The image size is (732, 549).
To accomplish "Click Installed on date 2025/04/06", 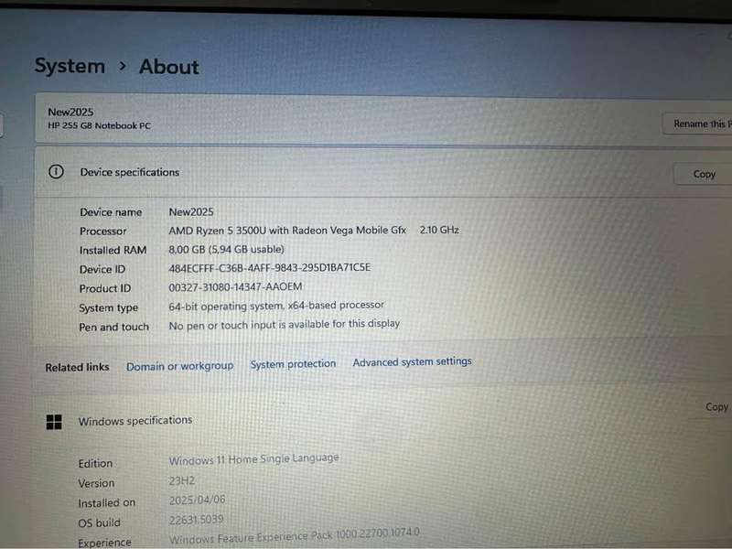I will 197,500.
